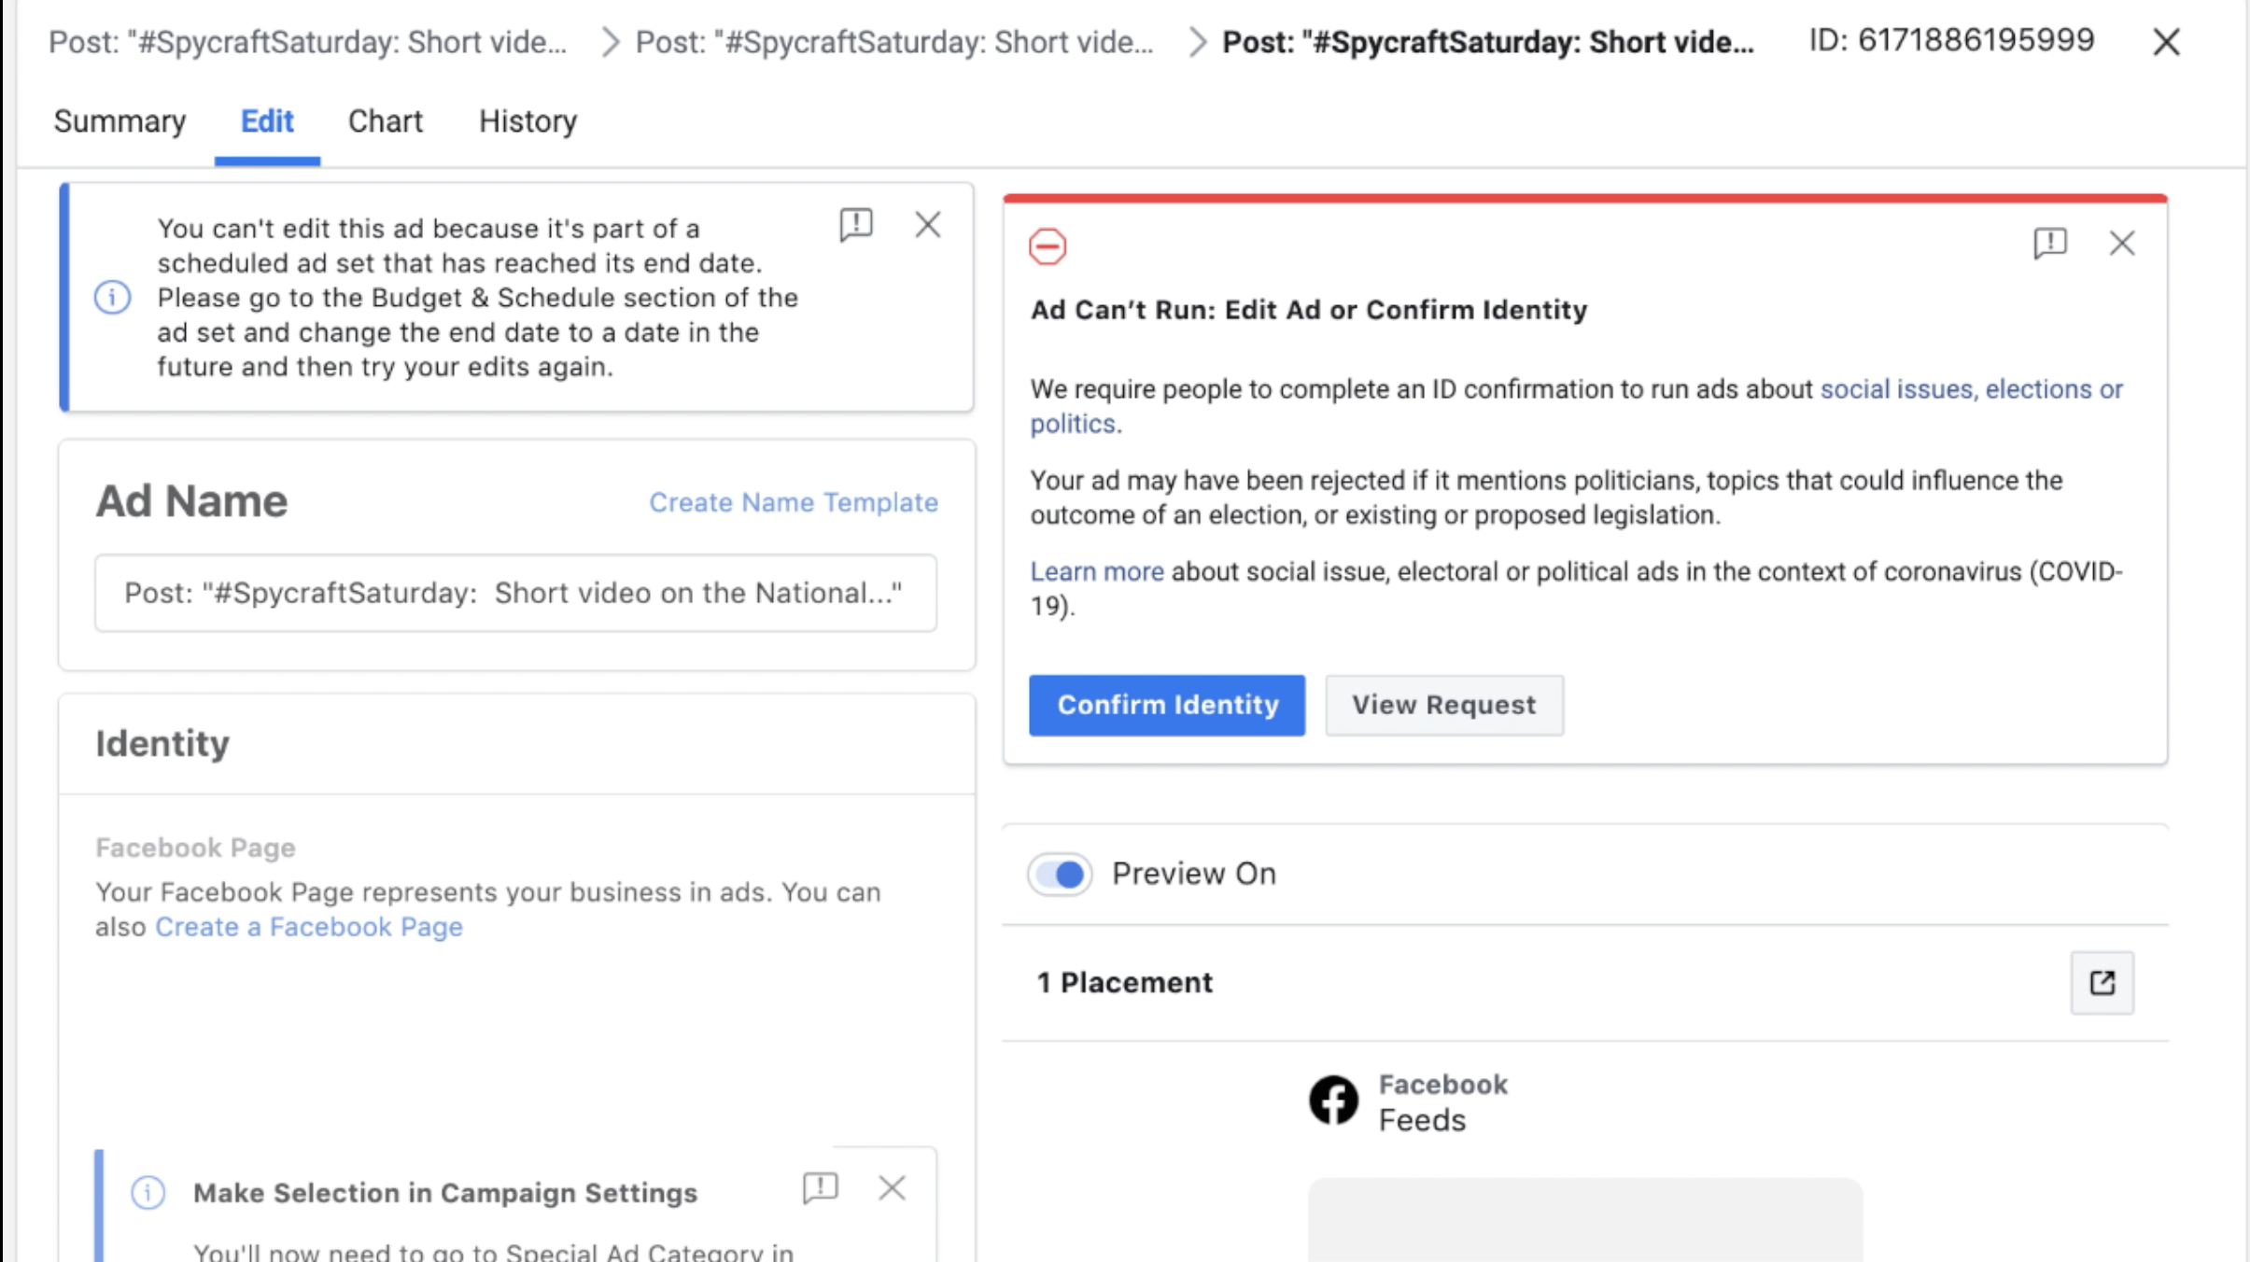This screenshot has height=1262, width=2250.
Task: Give feedback on Ad Can't Run message
Action: (x=2050, y=244)
